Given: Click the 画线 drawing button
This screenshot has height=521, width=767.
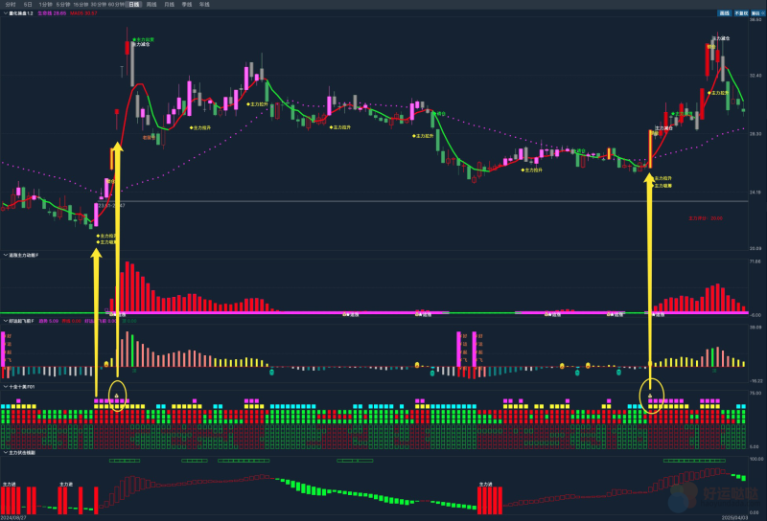Looking at the screenshot, I should (725, 13).
